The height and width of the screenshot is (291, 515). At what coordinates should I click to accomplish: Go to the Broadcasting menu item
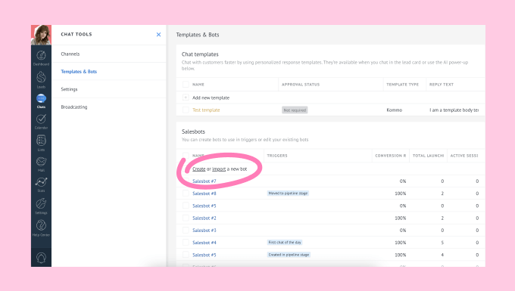pyautogui.click(x=74, y=107)
